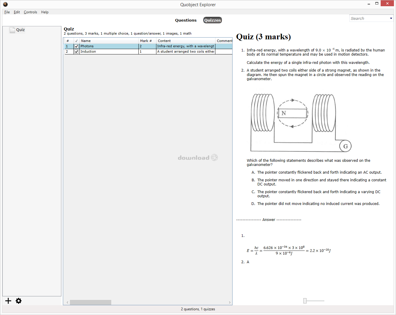
Task: Switch to the Questions tab
Action: (x=186, y=20)
